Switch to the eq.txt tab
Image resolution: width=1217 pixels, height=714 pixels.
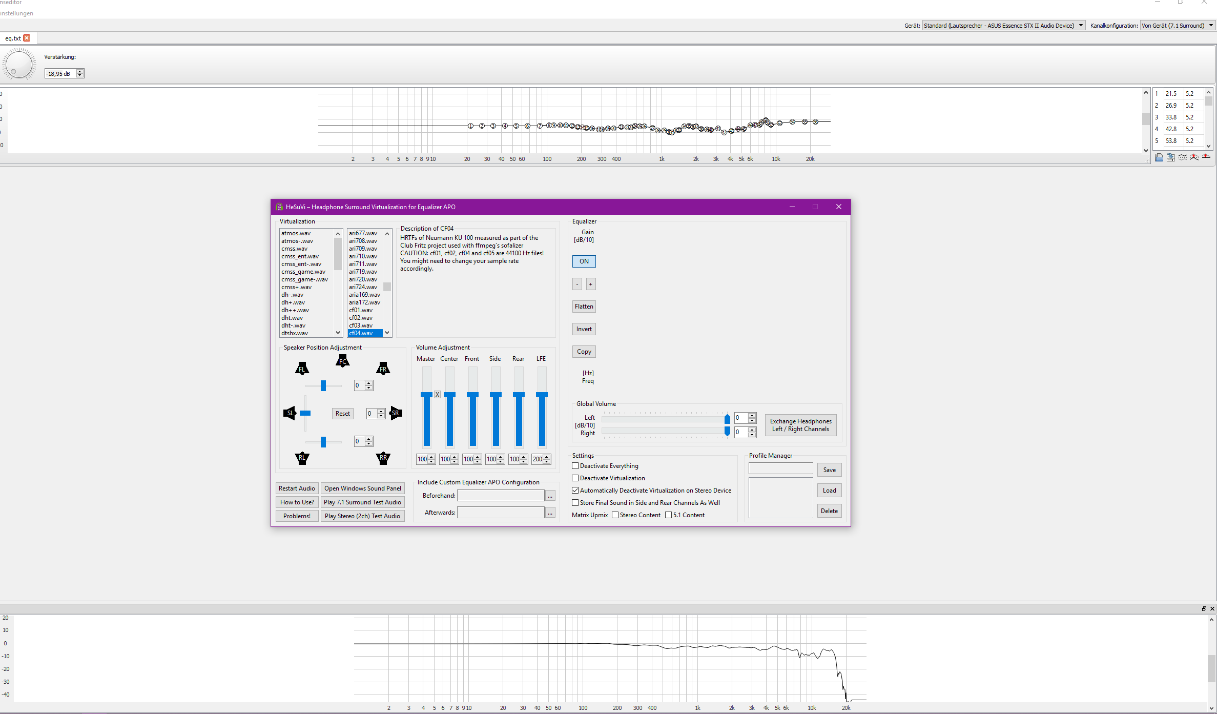coord(13,38)
